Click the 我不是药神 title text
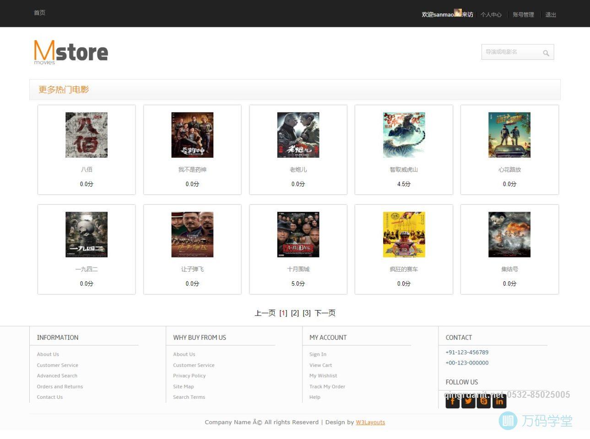Screen dimensions: 590x439 pos(192,170)
